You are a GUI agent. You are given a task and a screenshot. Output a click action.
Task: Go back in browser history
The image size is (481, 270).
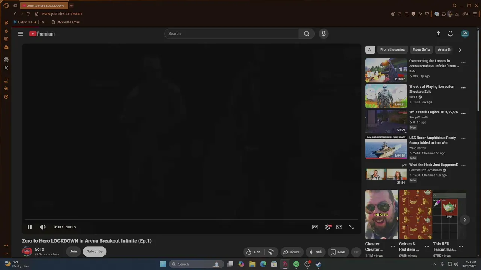coord(15,14)
